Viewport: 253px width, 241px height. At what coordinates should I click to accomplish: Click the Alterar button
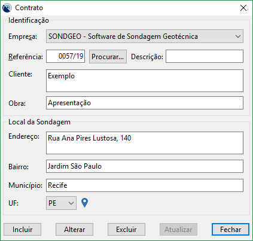[x=74, y=230]
